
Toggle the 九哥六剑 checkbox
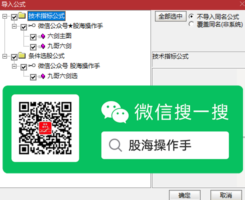pyautogui.click(x=33, y=47)
